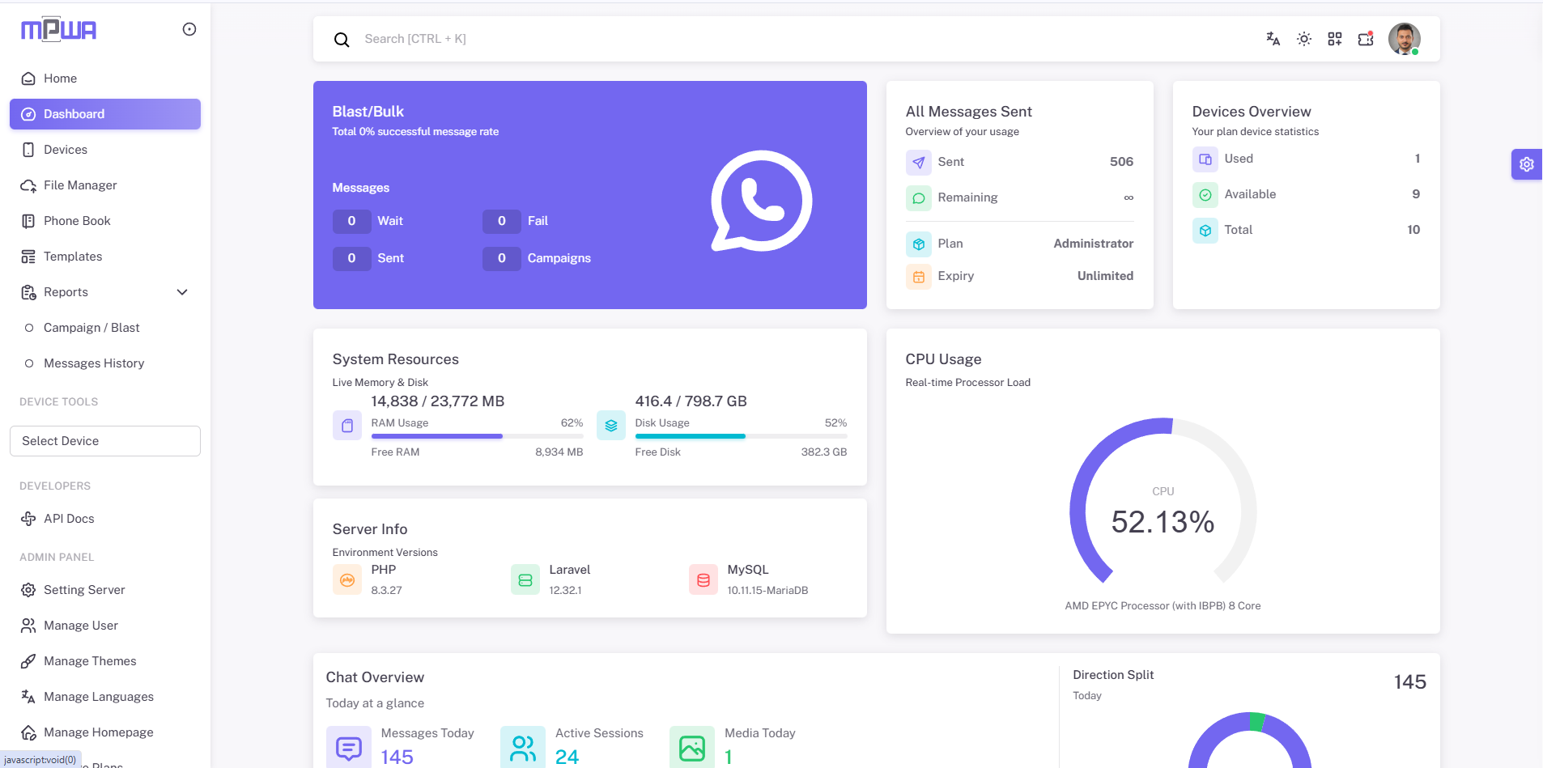Screen dimensions: 1543x768
Task: Click the RAM Usage progress bar
Action: [x=477, y=436]
